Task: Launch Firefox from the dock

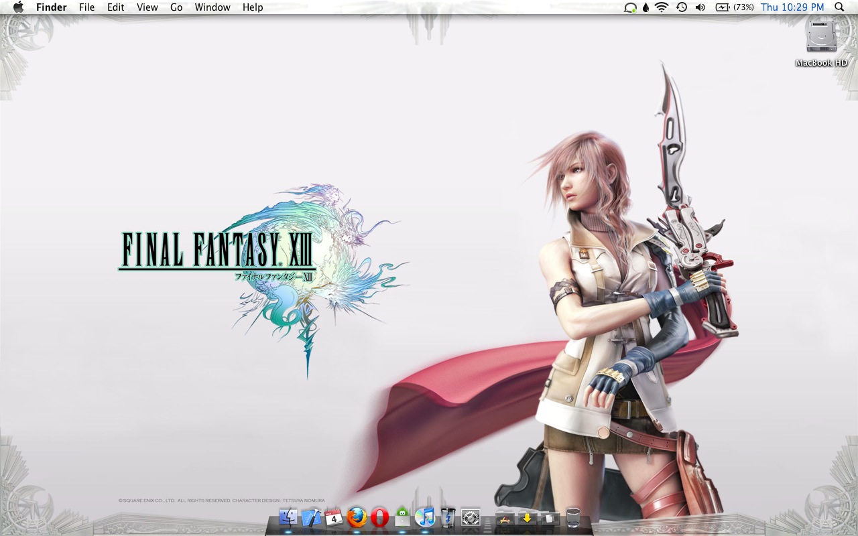Action: (357, 517)
